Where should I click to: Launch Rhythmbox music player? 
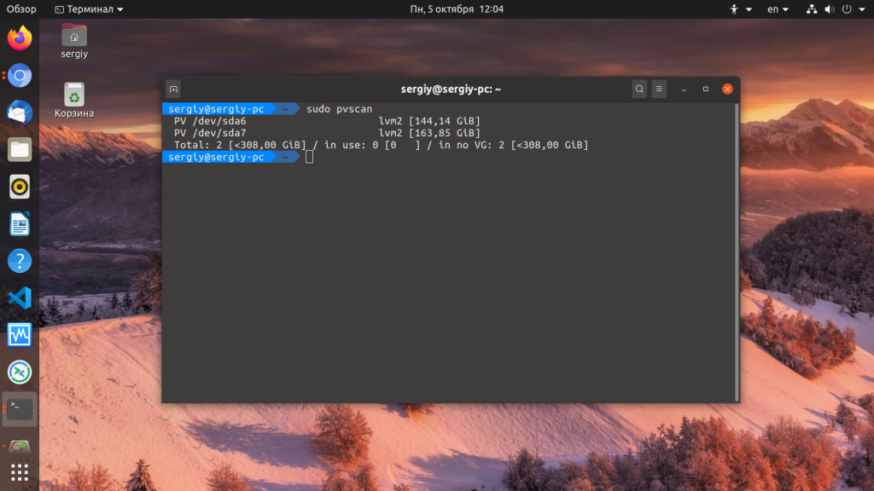click(20, 186)
